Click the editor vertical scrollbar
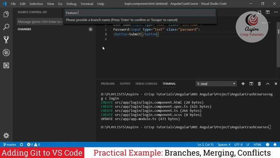280x158 pixels. [x=278, y=45]
